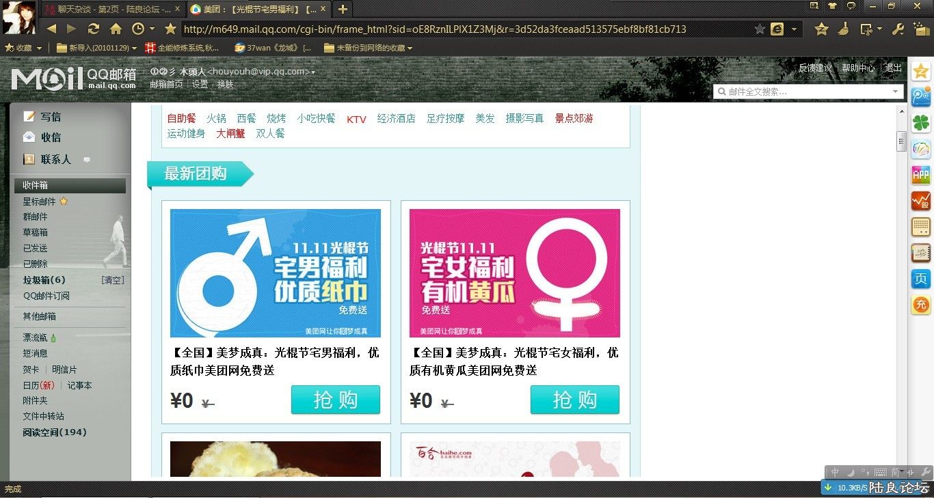Click the 换肤 link
934x498 pixels.
(x=225, y=84)
